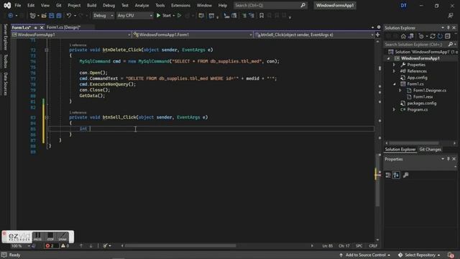Select packages.config in Solution Explorer
The image size is (460, 259).
click(422, 104)
